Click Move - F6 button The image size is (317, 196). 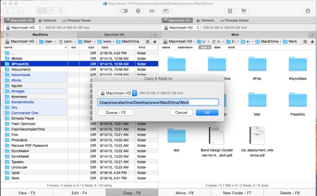pos(185,193)
